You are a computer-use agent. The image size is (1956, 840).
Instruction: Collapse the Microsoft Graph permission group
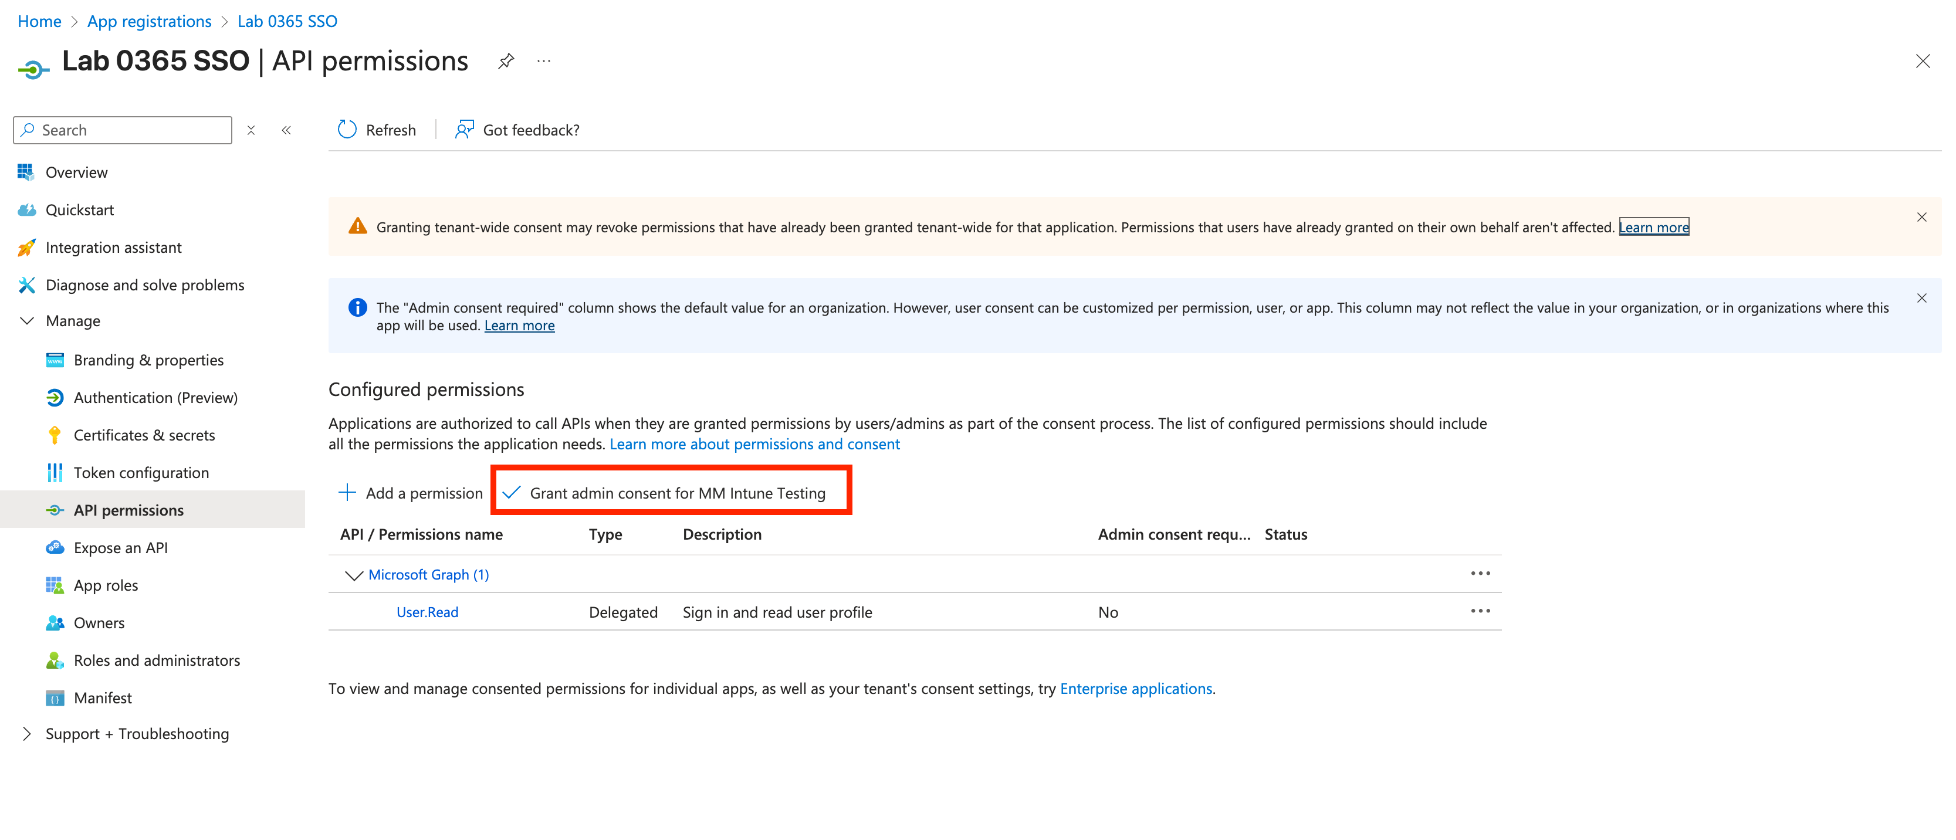click(353, 575)
